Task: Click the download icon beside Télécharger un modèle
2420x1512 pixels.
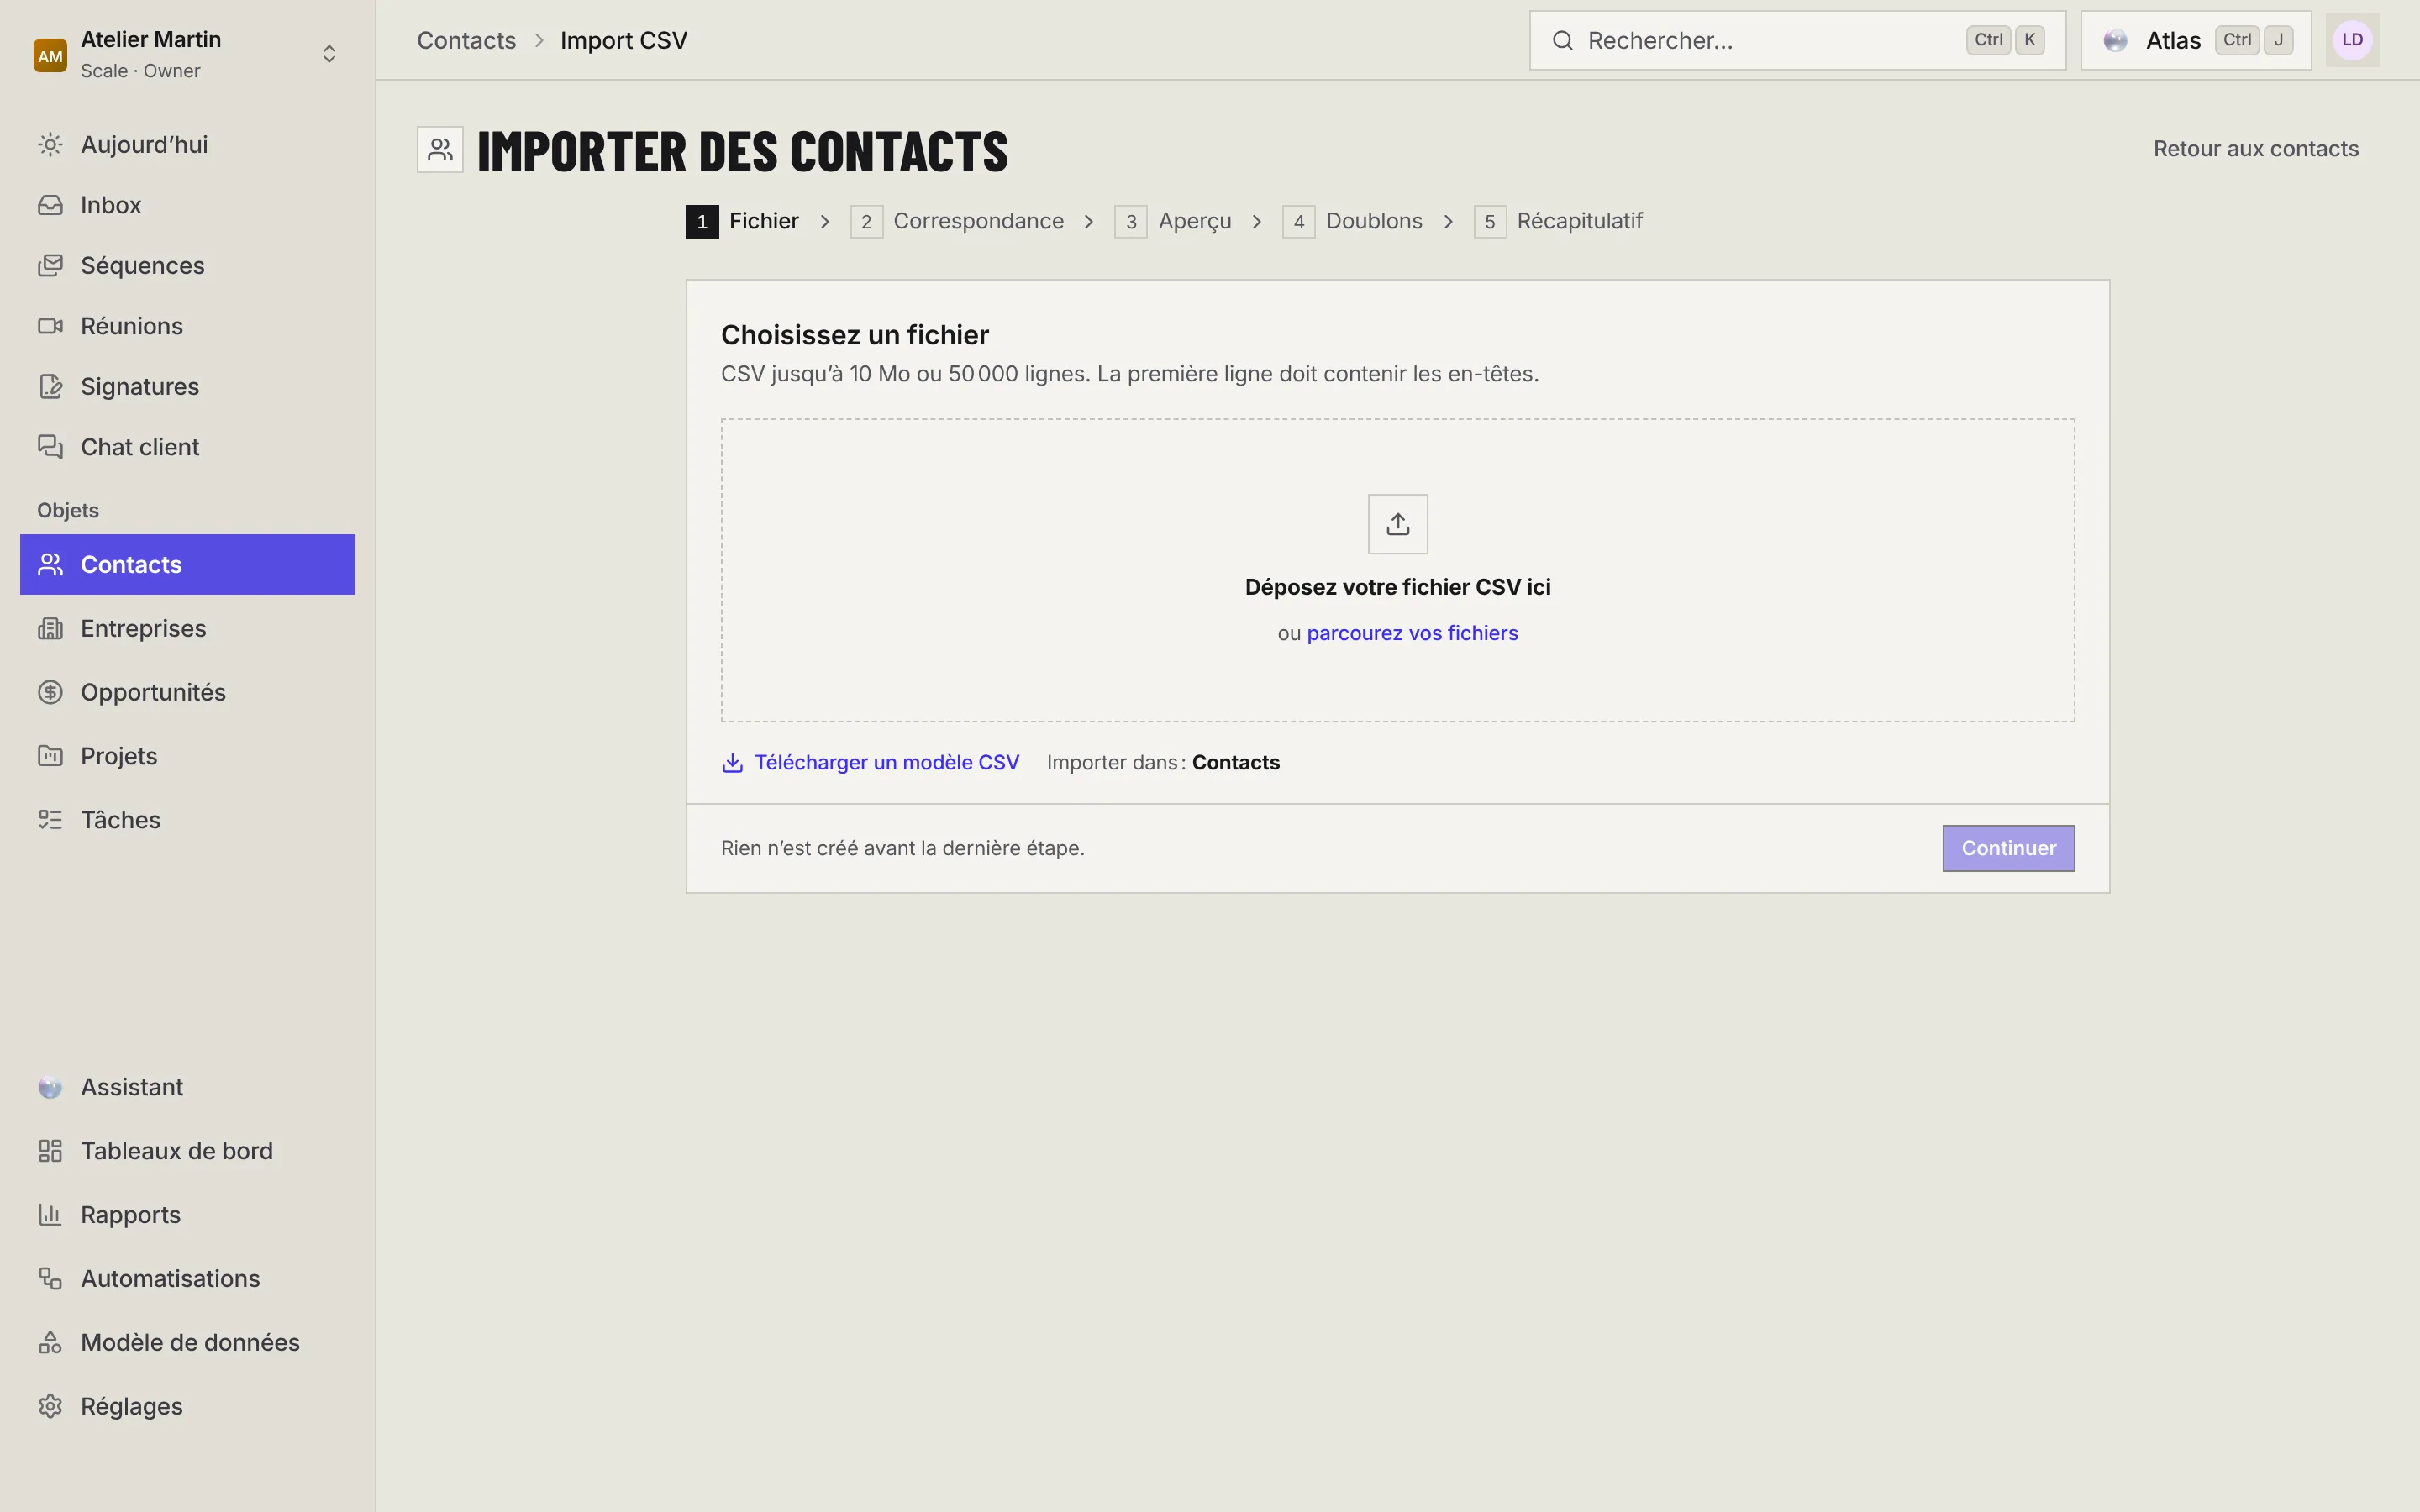Action: [x=732, y=763]
